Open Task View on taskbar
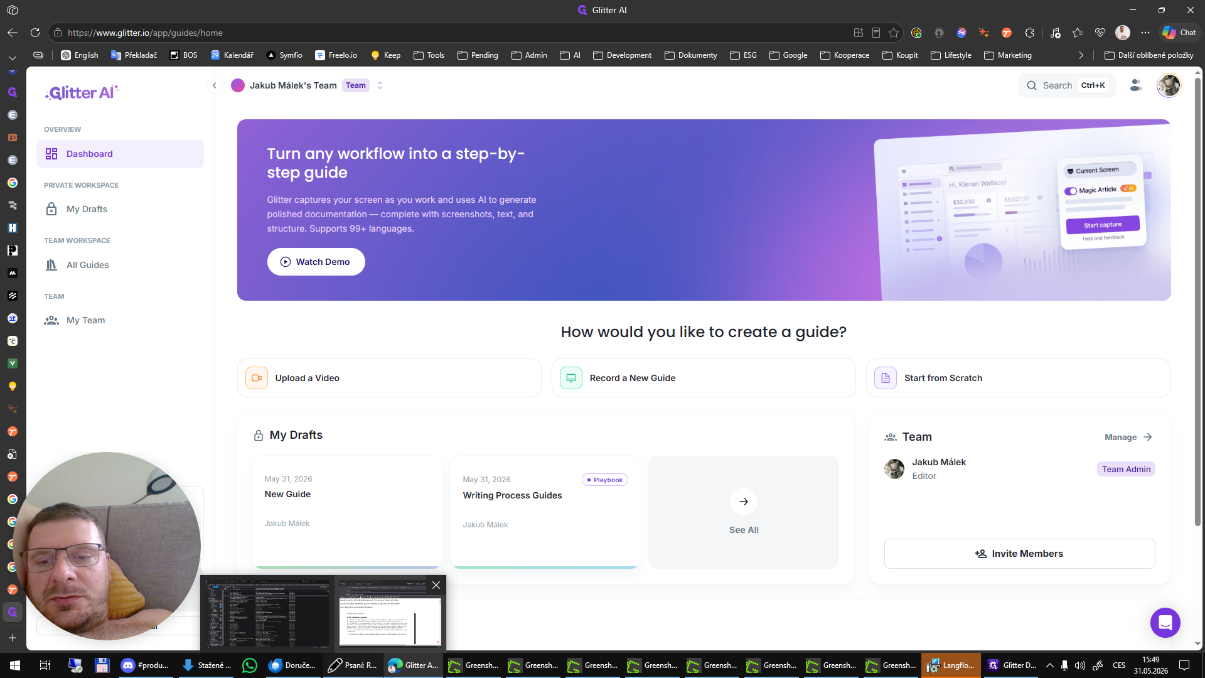Screen dimensions: 1205x678 pos(45,665)
